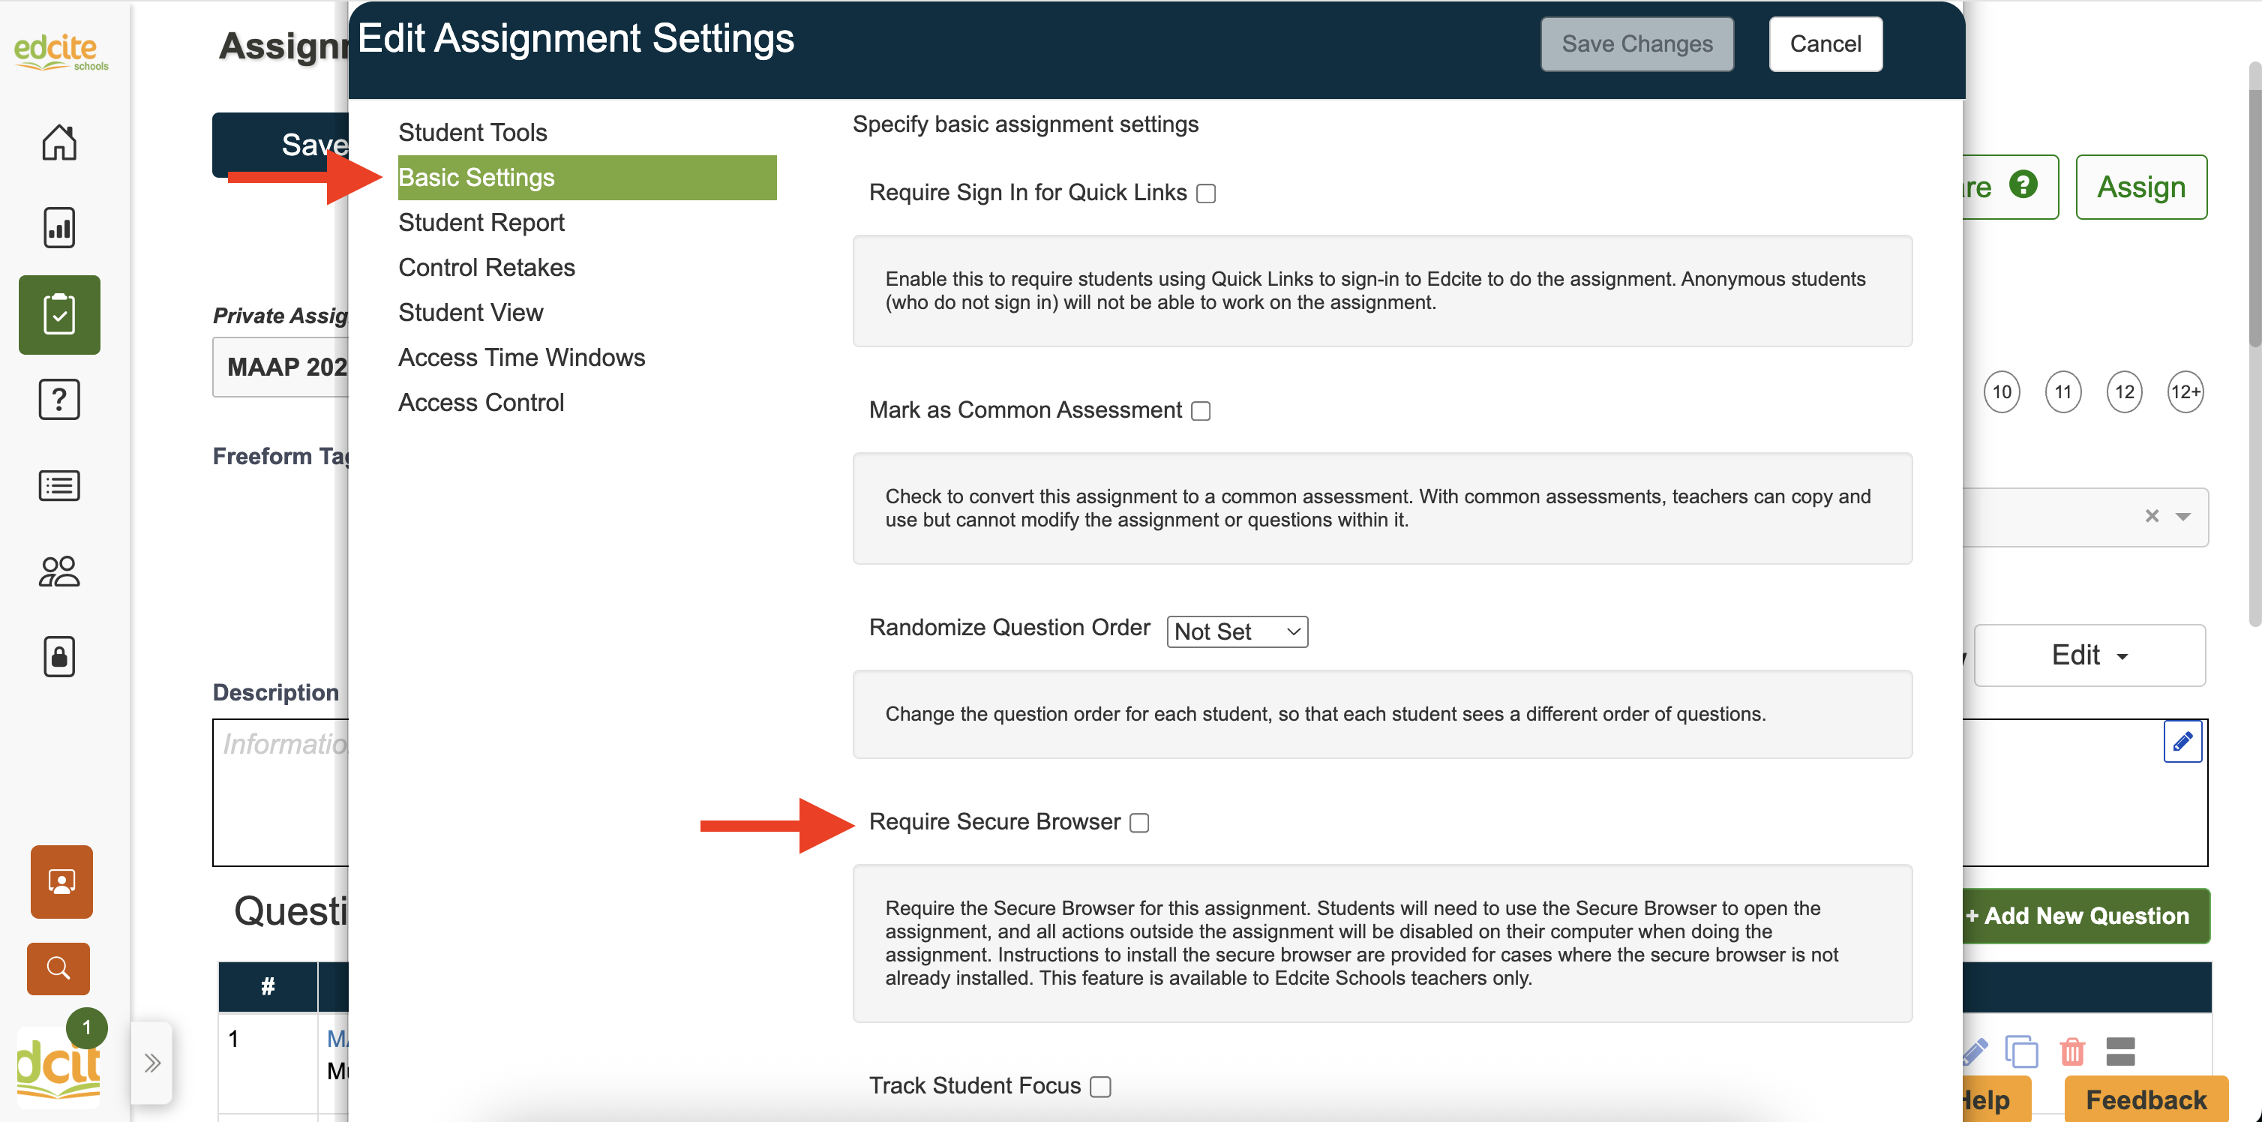This screenshot has height=1122, width=2262.
Task: Click Add New Question button
Action: 2086,916
